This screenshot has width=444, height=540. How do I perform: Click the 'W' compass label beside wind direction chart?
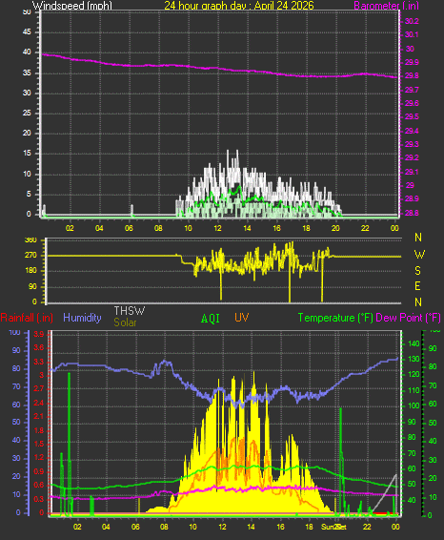tap(419, 255)
